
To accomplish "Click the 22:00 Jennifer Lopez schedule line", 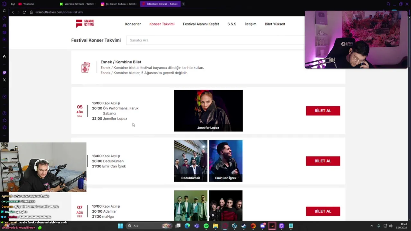I will 109,118.
